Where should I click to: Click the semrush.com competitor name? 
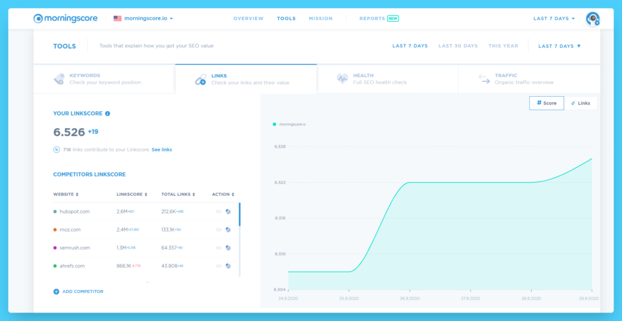pyautogui.click(x=75, y=248)
